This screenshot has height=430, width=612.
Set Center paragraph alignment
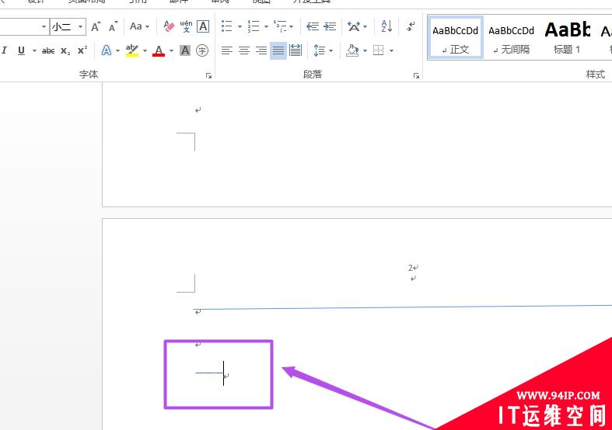[244, 50]
